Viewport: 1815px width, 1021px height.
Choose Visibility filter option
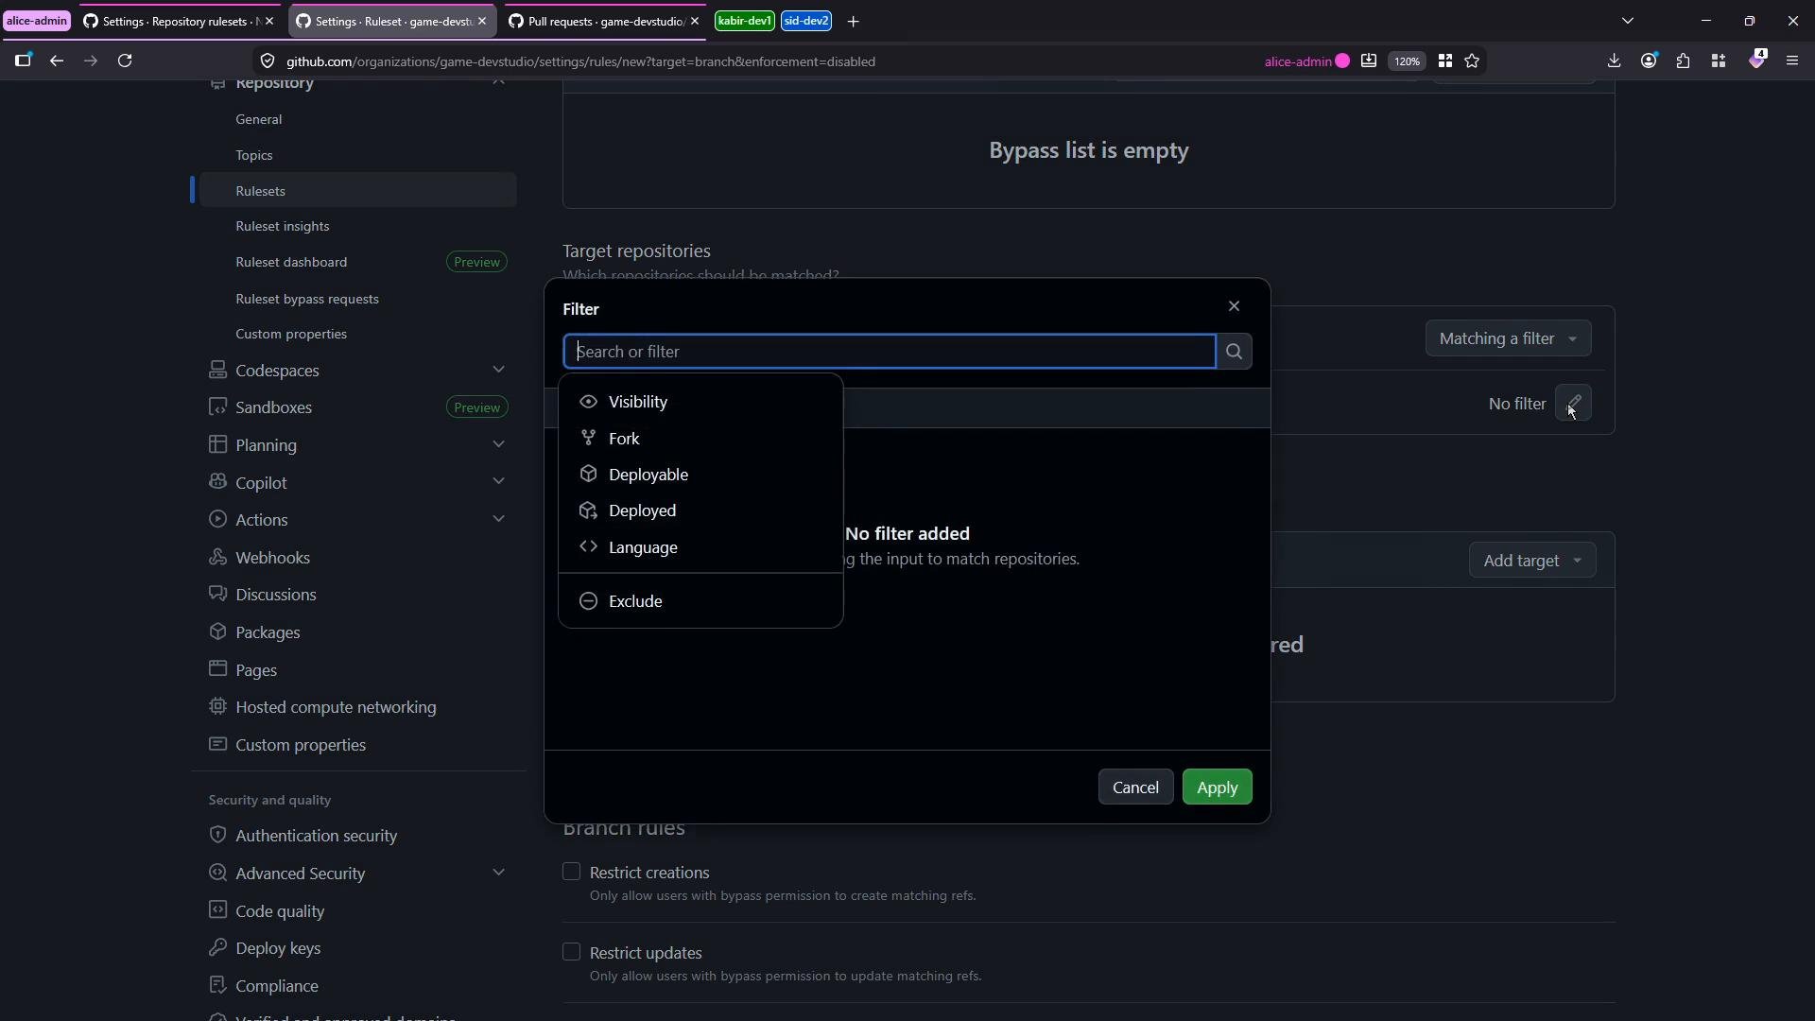coord(700,403)
